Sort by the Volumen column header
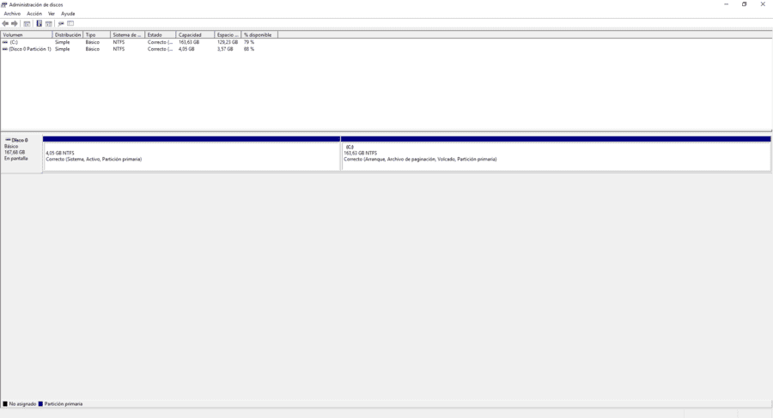The width and height of the screenshot is (773, 418). pos(27,35)
